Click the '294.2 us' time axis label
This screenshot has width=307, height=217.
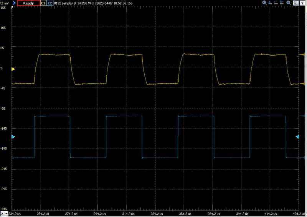pyautogui.click(x=100, y=214)
